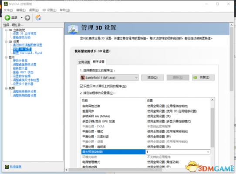Image resolution: width=236 pixels, height=174 pixels.
Task: Open the 桌面(K) menu
Action: click(x=34, y=10)
